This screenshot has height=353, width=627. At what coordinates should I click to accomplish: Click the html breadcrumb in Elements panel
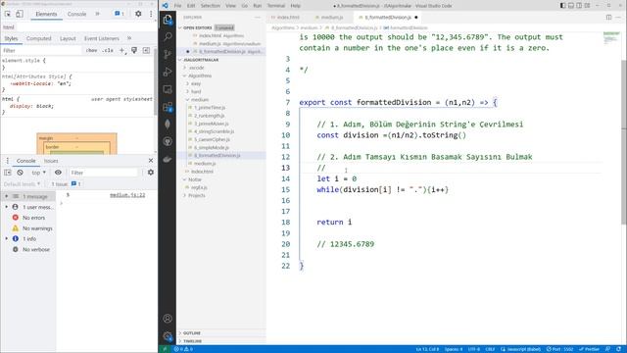pyautogui.click(x=9, y=27)
